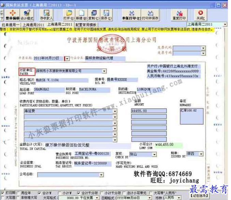Open the invoice date picker dropdown
Screen dimensions: 231x200
[x=67, y=59]
